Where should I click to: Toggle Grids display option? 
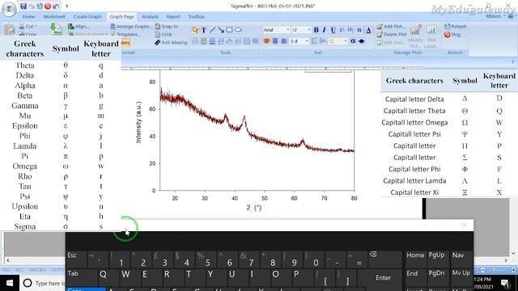[x=163, y=34]
